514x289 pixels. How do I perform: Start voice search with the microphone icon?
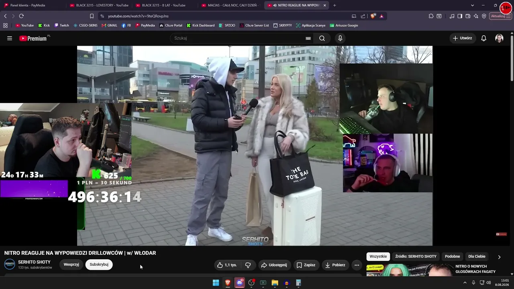[x=340, y=38]
